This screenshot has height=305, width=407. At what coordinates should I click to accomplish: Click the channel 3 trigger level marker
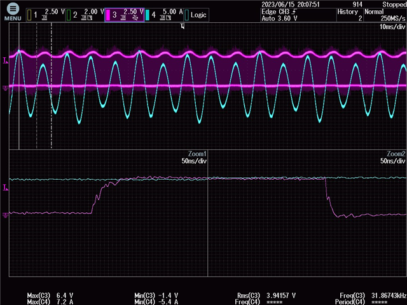(6, 60)
